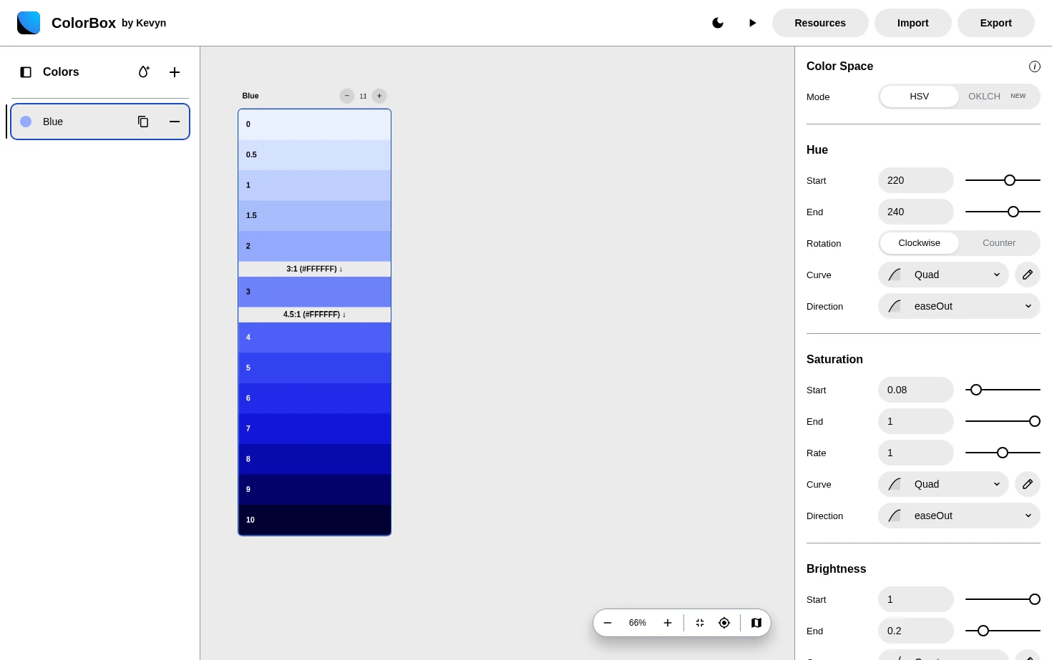
Task: Open the Hue Curve Quad dropdown
Action: click(x=943, y=275)
